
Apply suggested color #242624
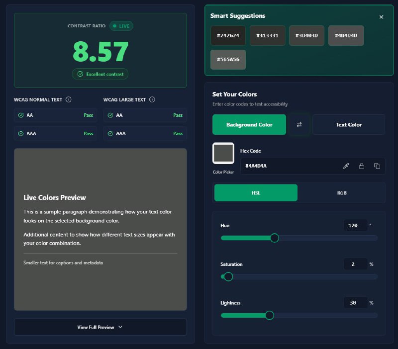point(228,36)
